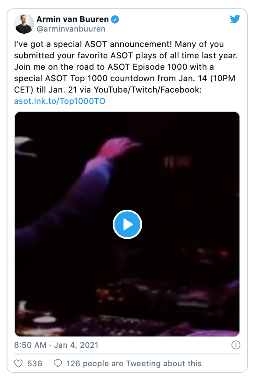257x379 pixels.
Task: Click the 536 likes count
Action: [35, 363]
